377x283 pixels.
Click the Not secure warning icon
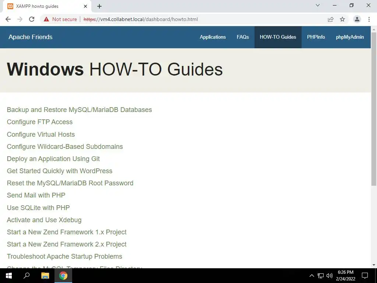coord(46,19)
